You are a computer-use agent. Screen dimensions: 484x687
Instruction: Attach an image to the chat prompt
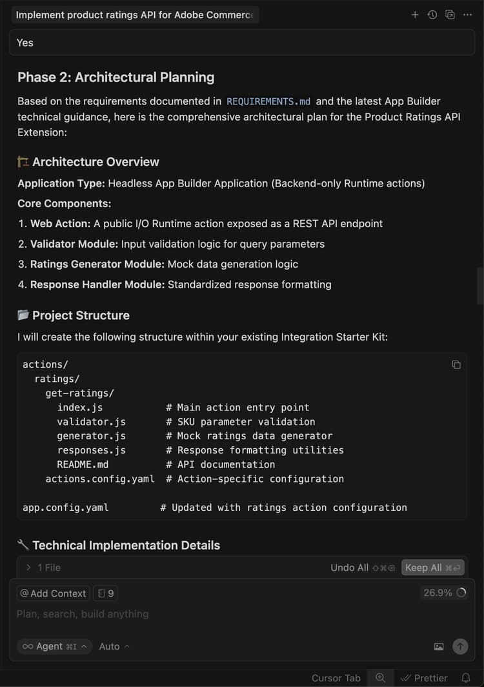(439, 646)
